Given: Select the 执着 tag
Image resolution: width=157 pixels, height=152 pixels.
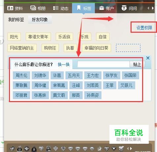Looking at the screenshot, I should pos(70,48).
